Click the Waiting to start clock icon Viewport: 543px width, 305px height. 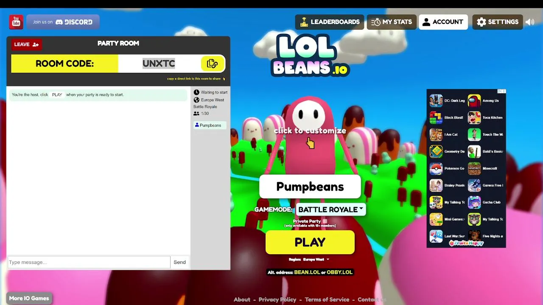point(196,92)
